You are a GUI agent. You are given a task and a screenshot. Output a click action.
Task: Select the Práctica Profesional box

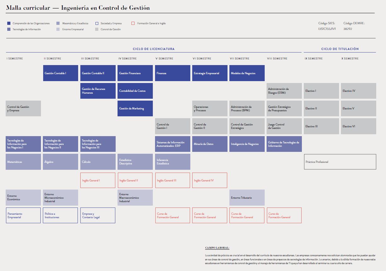(x=340, y=162)
